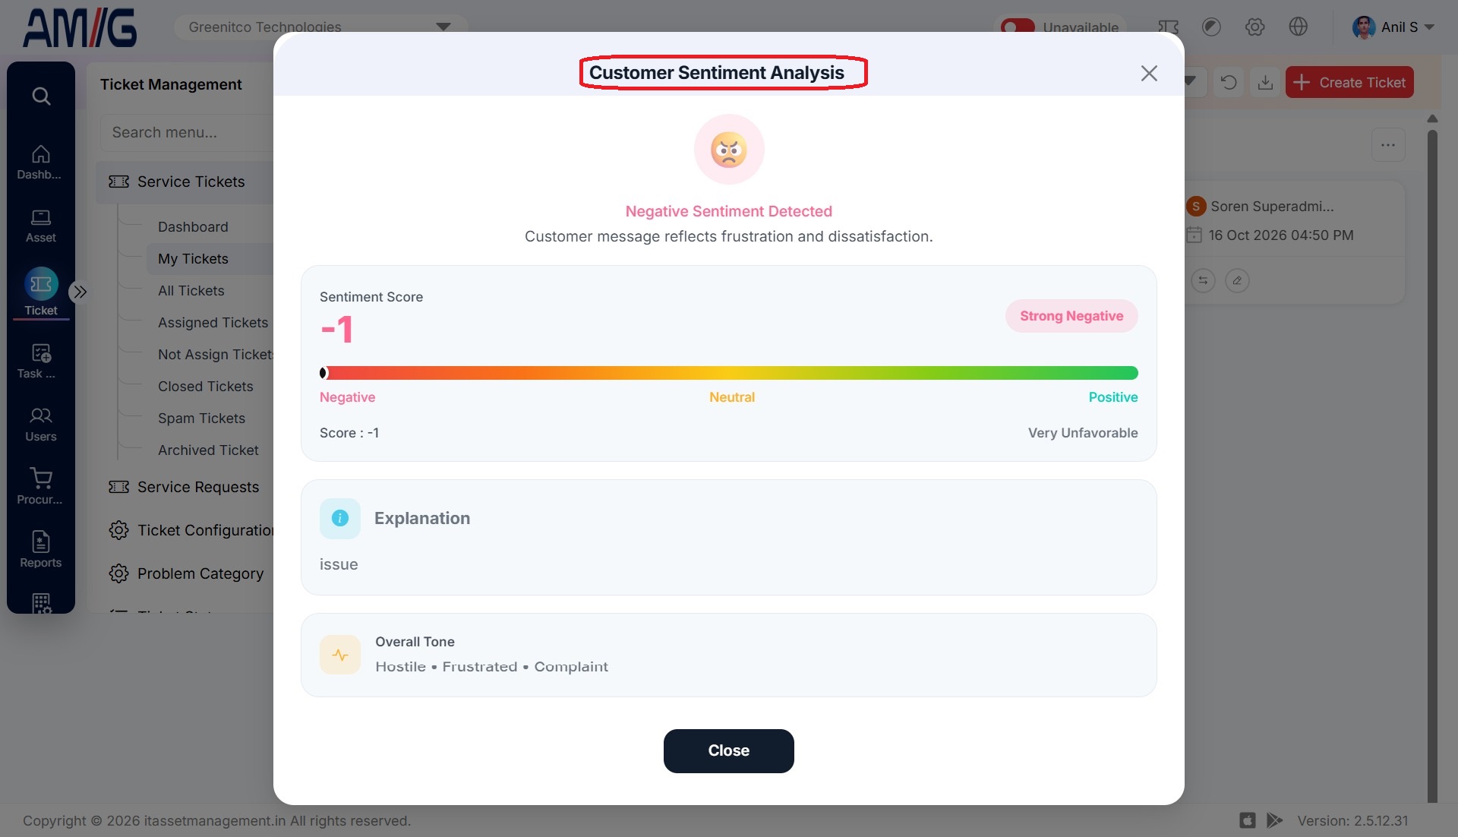The height and width of the screenshot is (837, 1458).
Task: Open the Users module icon
Action: [x=40, y=425]
